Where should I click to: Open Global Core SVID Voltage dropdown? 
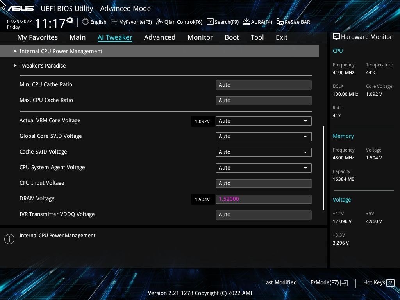click(x=264, y=136)
